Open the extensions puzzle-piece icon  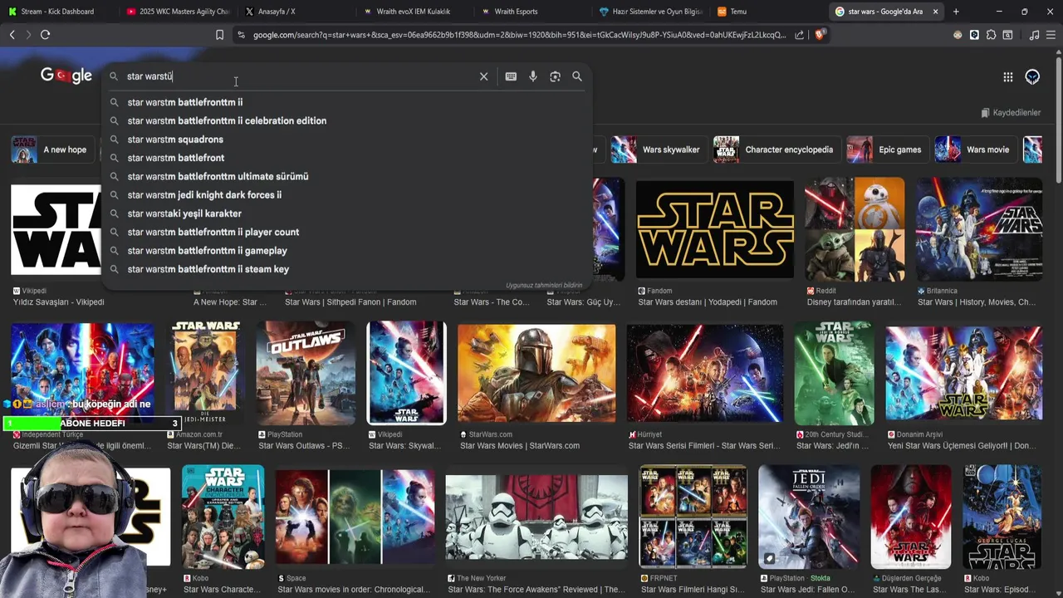tap(991, 35)
